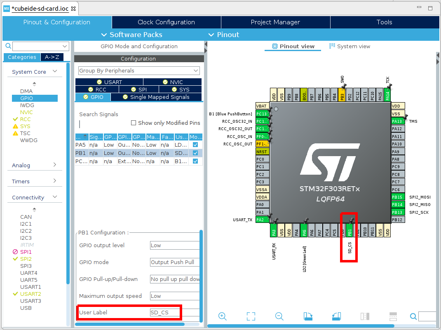This screenshot has width=441, height=330.
Task: Open the Project Manager tab
Action: click(x=275, y=22)
